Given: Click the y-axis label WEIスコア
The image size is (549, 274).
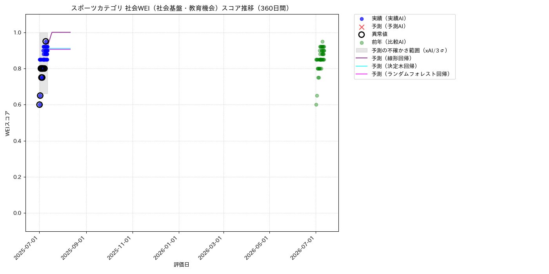Looking at the screenshot, I should [x=8, y=123].
